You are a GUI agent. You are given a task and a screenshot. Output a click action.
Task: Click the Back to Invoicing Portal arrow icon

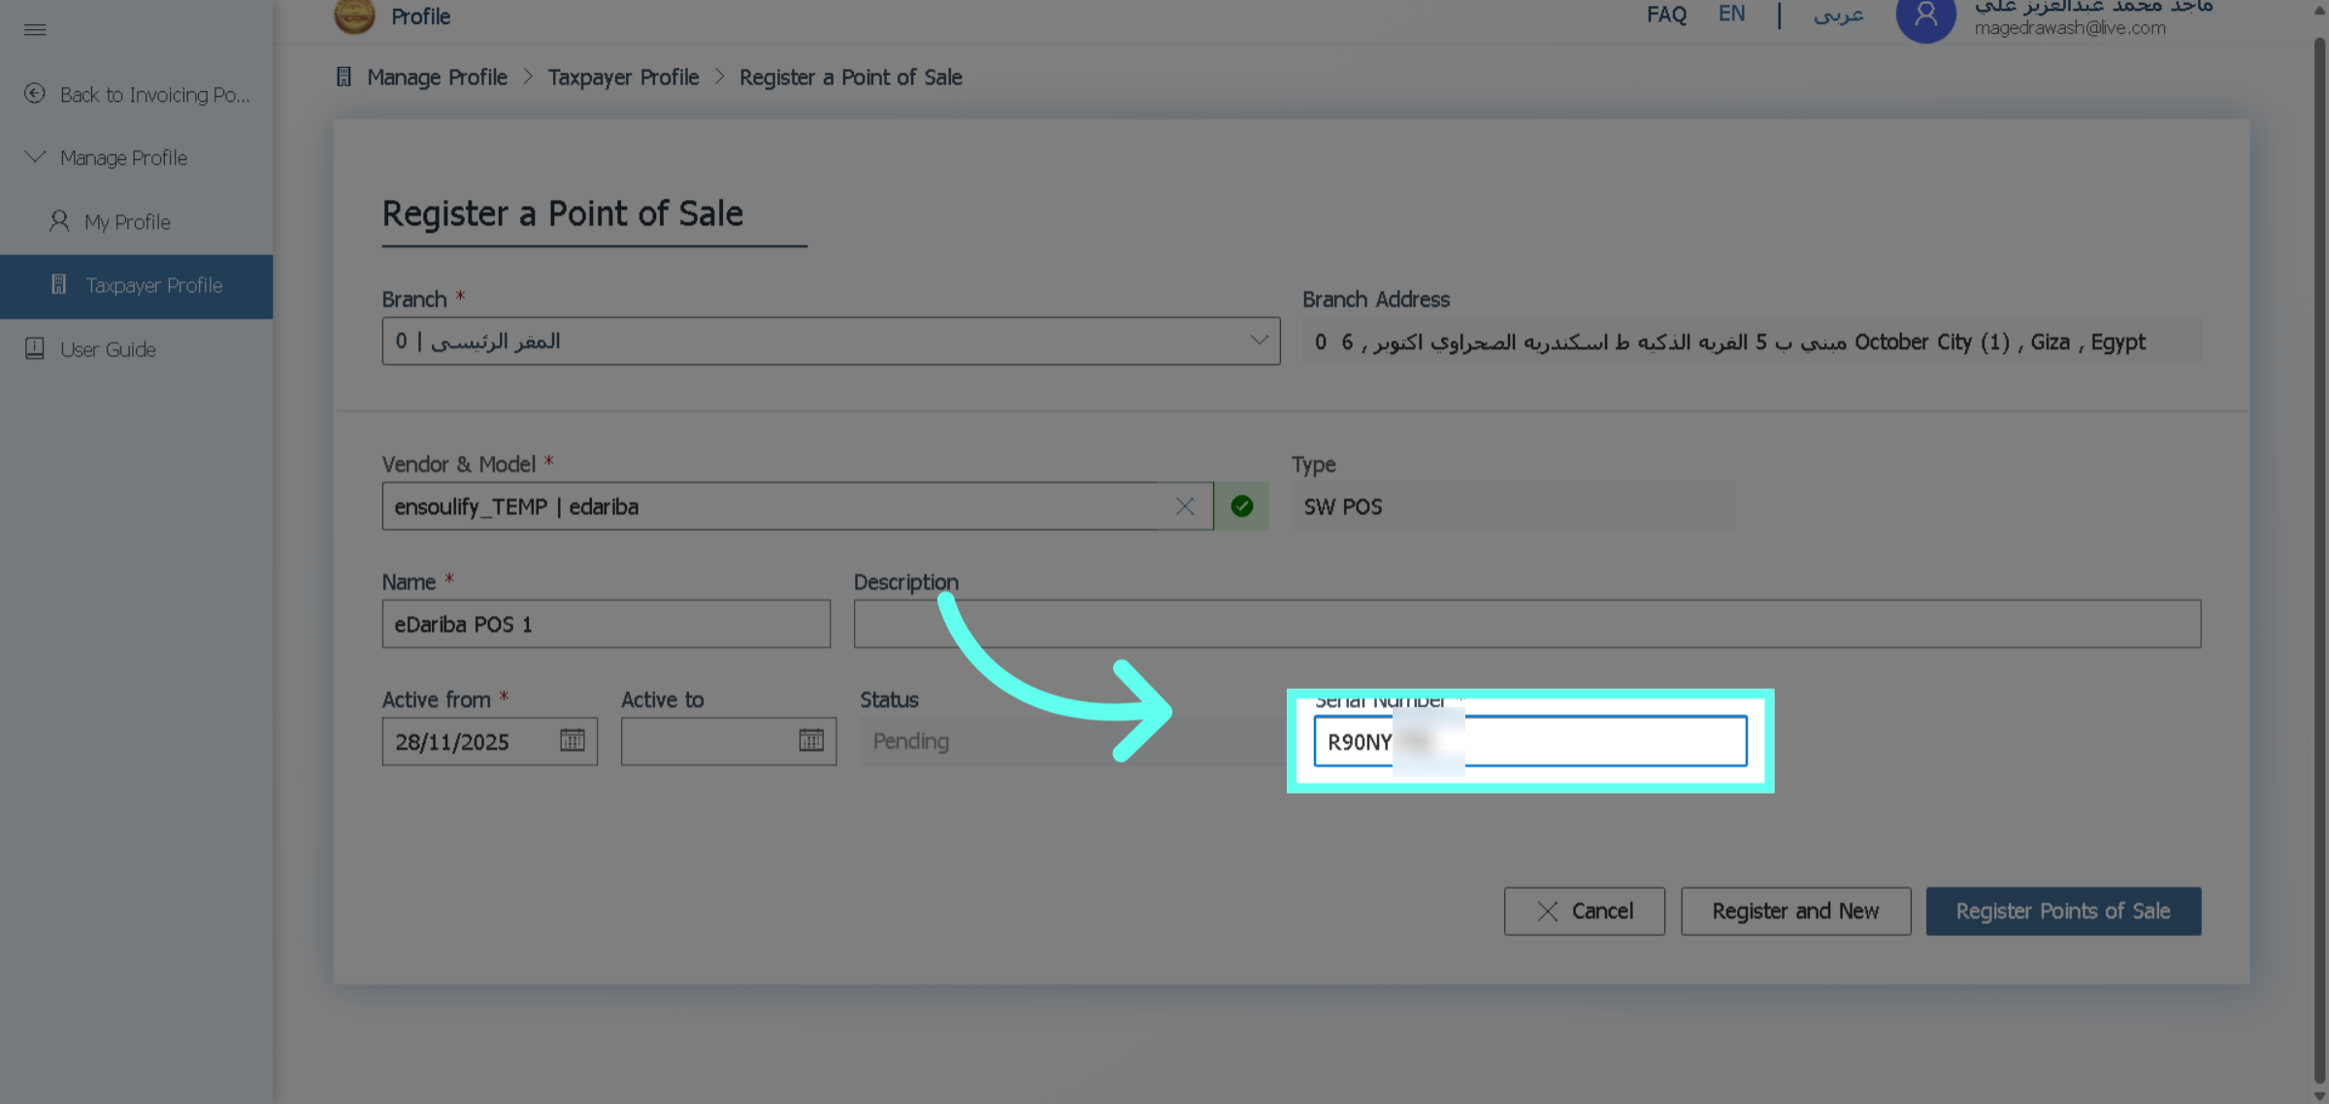click(x=35, y=94)
